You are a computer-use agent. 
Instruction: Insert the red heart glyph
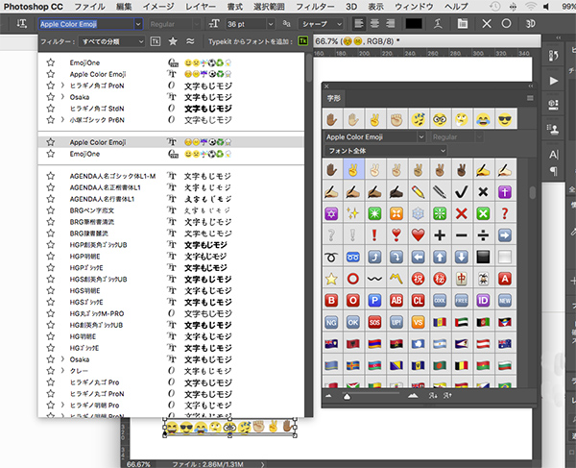point(418,234)
